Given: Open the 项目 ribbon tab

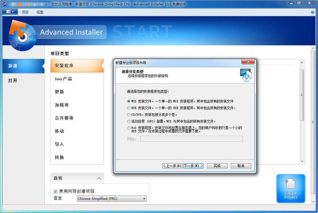Looking at the screenshot, I should (x=25, y=12).
